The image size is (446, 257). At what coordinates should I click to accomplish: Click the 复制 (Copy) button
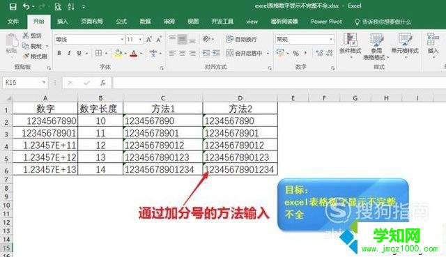33,46
